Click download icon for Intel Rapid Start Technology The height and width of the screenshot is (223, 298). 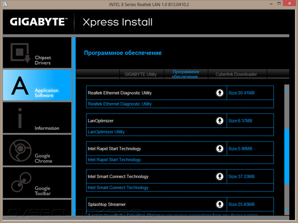pos(220,149)
